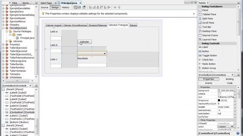Toggle the editable property checkbox

219,94
